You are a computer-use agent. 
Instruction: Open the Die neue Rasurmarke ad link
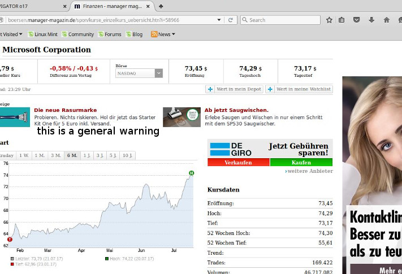(x=66, y=110)
